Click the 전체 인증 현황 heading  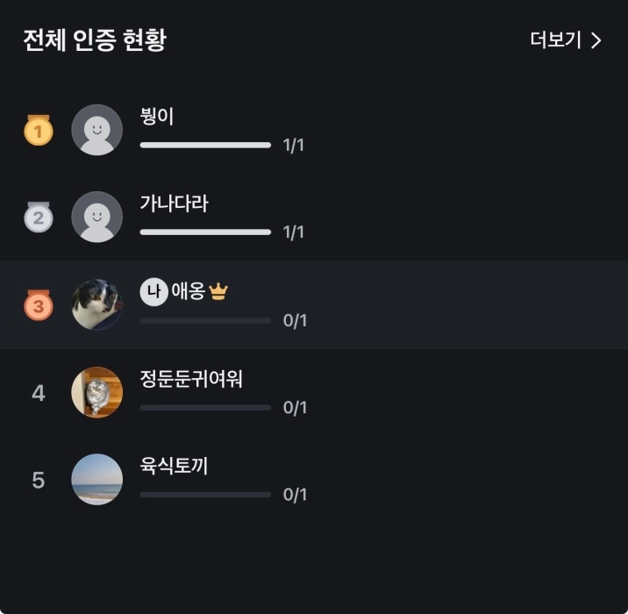[95, 40]
